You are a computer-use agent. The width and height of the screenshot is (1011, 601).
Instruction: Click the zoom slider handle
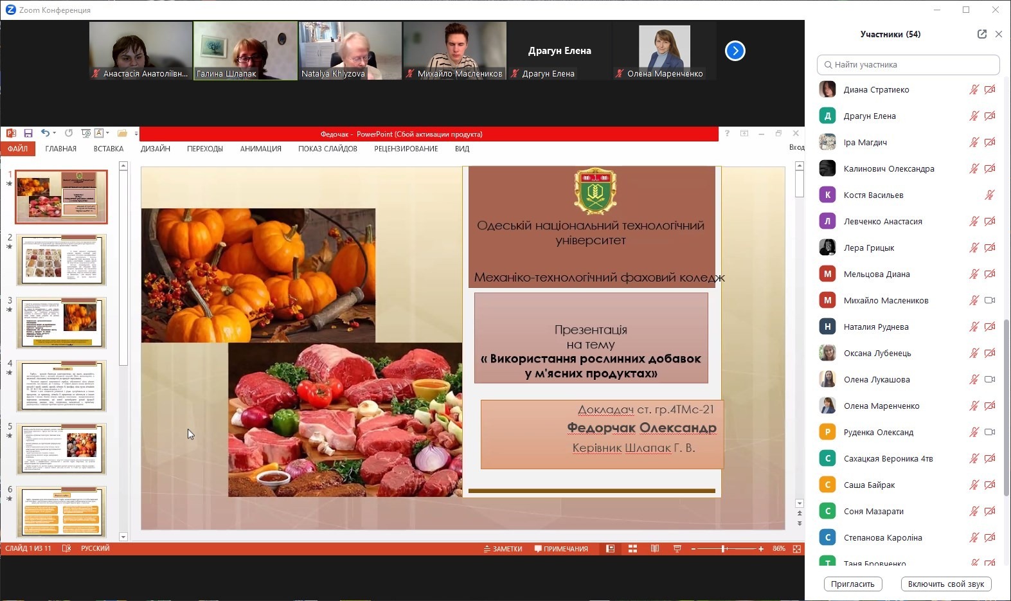coord(724,549)
